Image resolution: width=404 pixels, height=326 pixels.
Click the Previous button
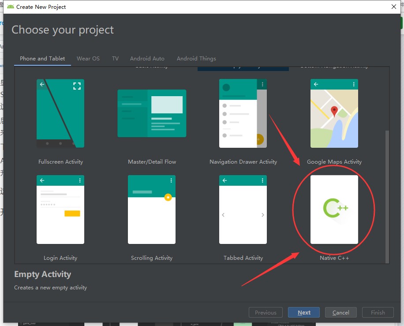[266, 312]
